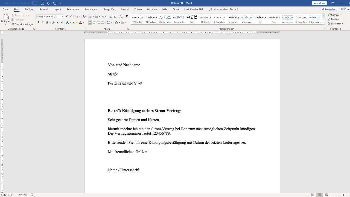Open the font size dropdown

point(63,17)
